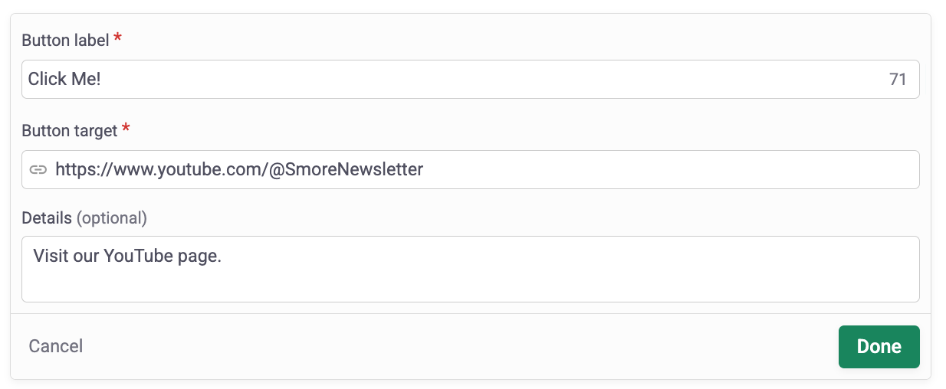Screen dimensions: 946x389
Task: Click "@SmoreNewsletter" in the target URL
Action: (x=346, y=169)
